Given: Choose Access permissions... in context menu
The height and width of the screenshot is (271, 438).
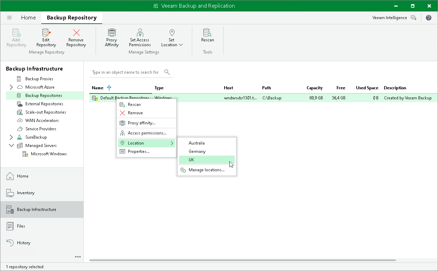Looking at the screenshot, I should point(146,133).
